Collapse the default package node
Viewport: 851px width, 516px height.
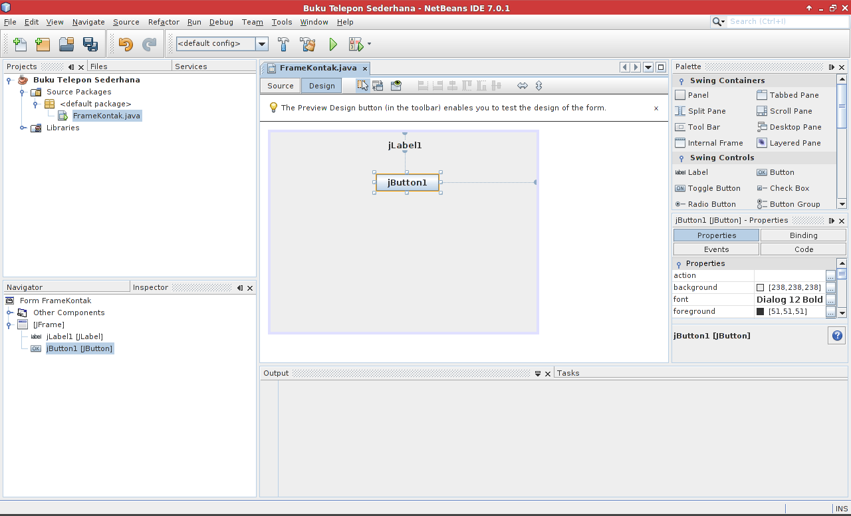36,104
